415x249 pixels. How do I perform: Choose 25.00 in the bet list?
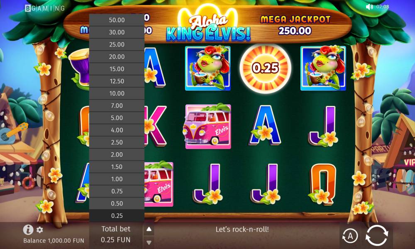[x=117, y=44]
